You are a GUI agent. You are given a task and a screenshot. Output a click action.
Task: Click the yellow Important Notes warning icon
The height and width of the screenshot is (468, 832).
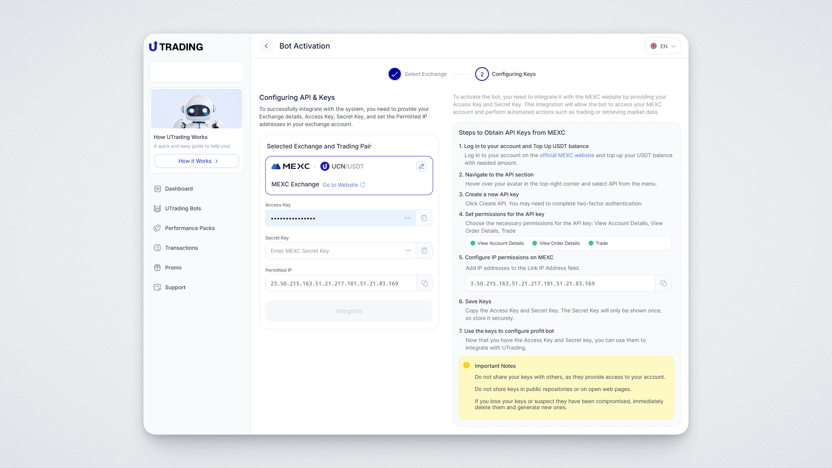pyautogui.click(x=466, y=365)
